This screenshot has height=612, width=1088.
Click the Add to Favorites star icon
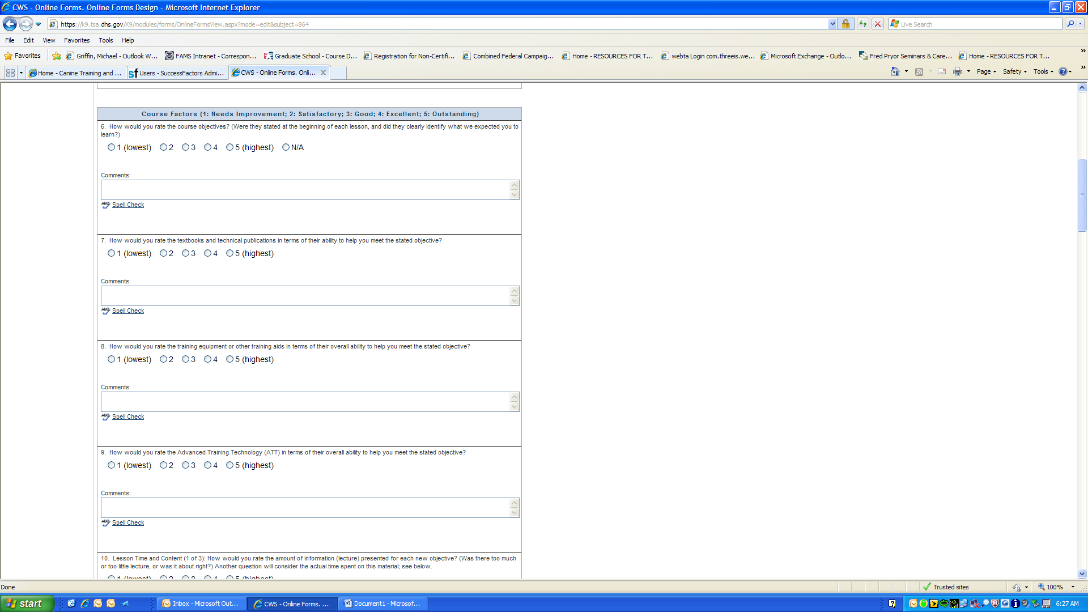point(57,56)
